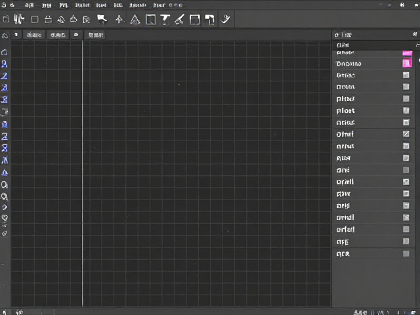Click the checkmark-like tool at toolbar end
This screenshot has width=420, height=315.
click(x=225, y=19)
